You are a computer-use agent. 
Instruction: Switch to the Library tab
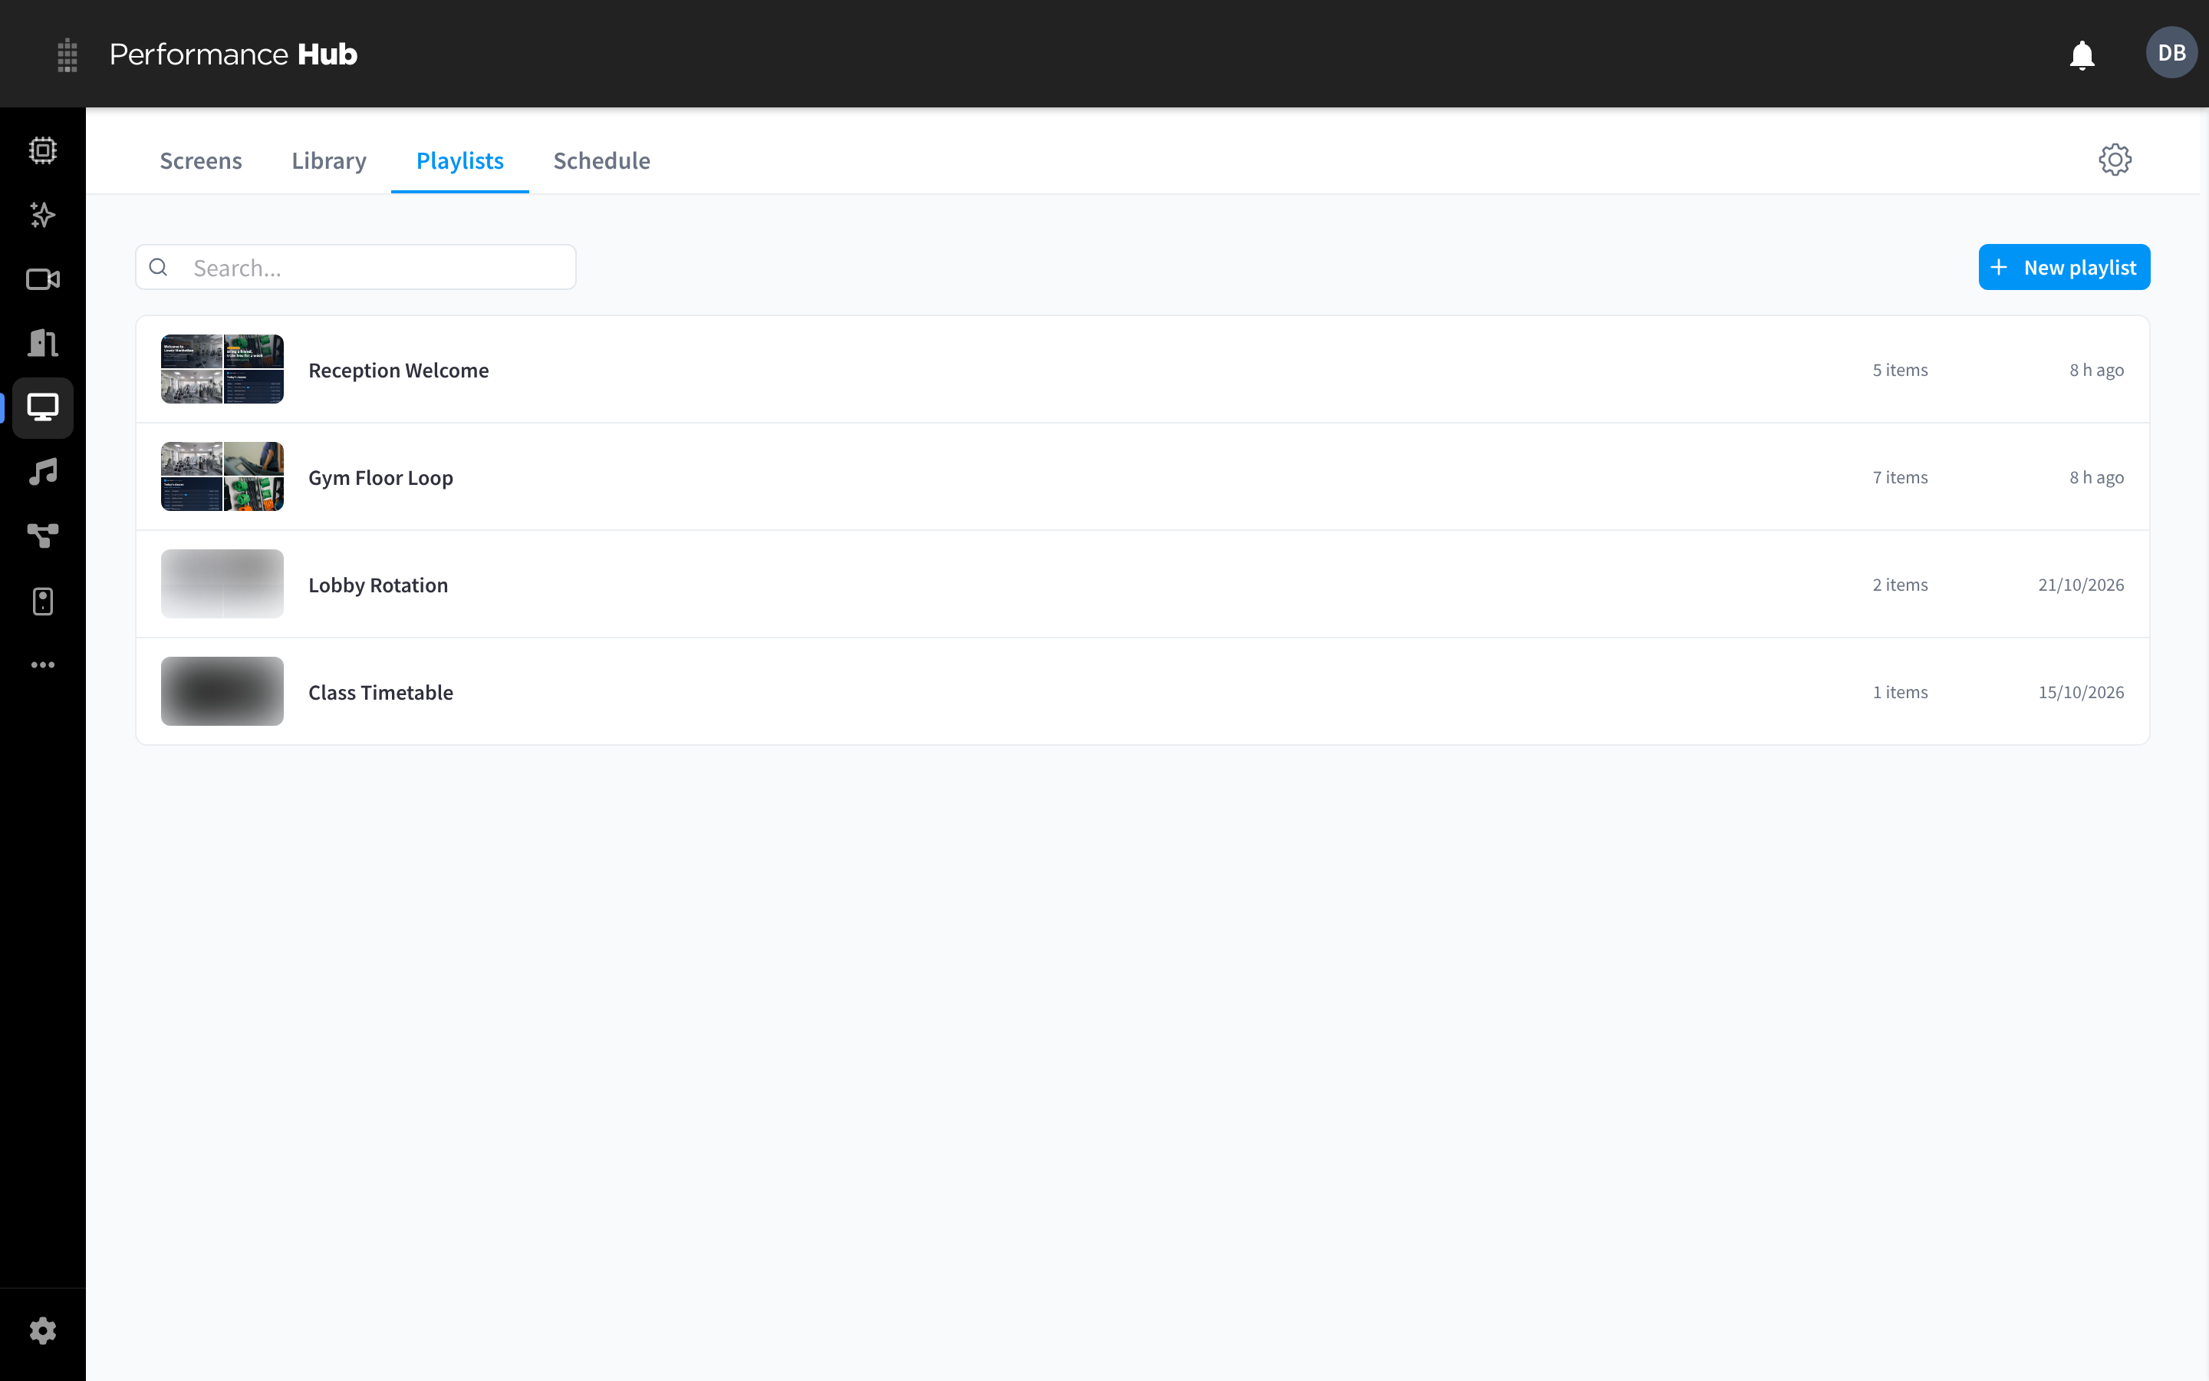tap(328, 161)
